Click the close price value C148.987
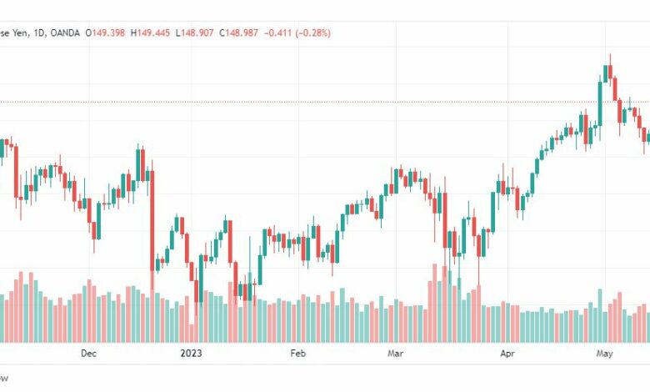The image size is (650, 392). coord(239,33)
